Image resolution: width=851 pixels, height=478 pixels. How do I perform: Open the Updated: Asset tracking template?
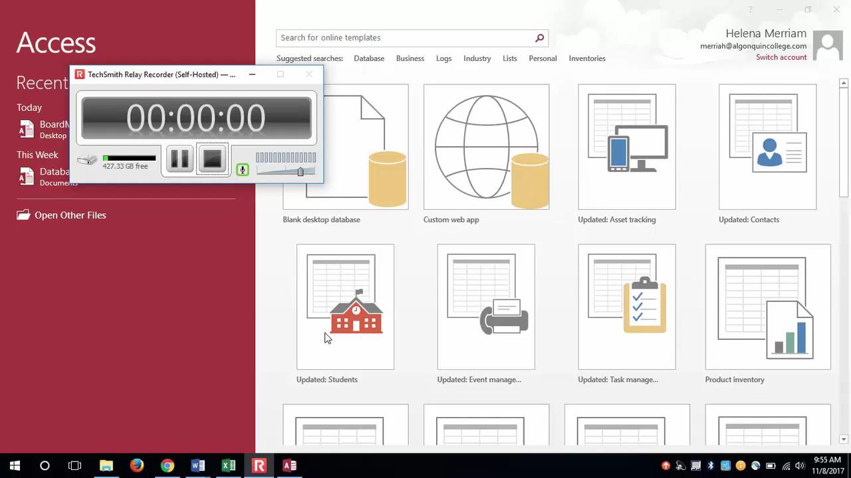626,146
